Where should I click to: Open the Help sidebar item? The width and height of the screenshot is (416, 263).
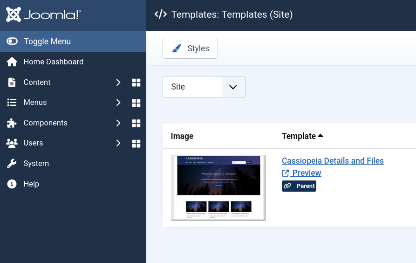[31, 184]
